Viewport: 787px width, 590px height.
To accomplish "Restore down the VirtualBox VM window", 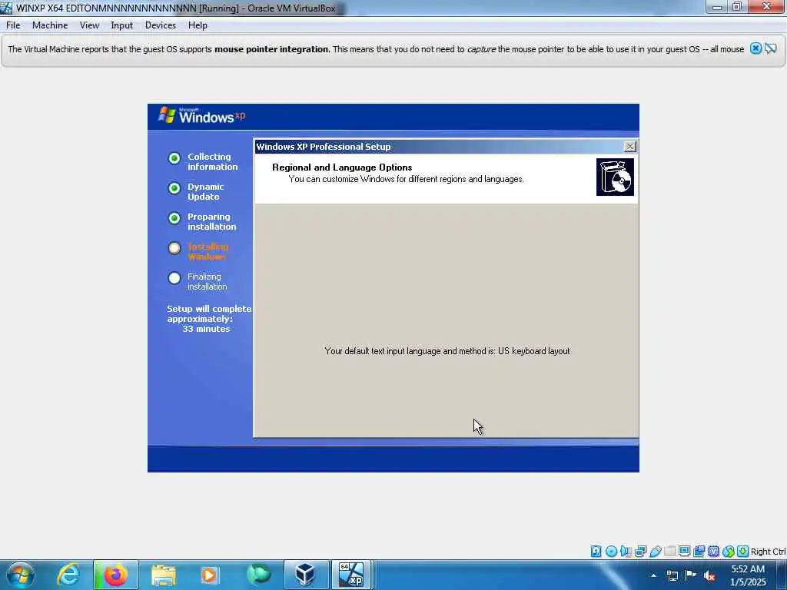I will (737, 7).
